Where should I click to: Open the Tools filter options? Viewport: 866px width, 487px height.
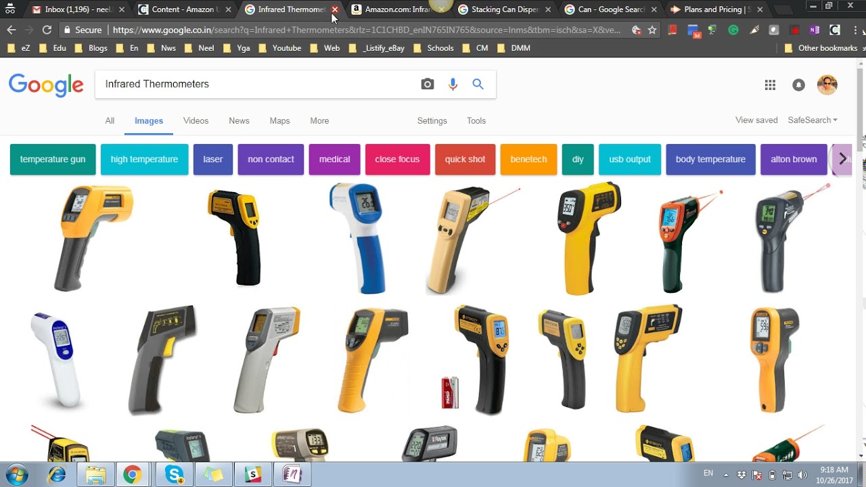(x=476, y=120)
